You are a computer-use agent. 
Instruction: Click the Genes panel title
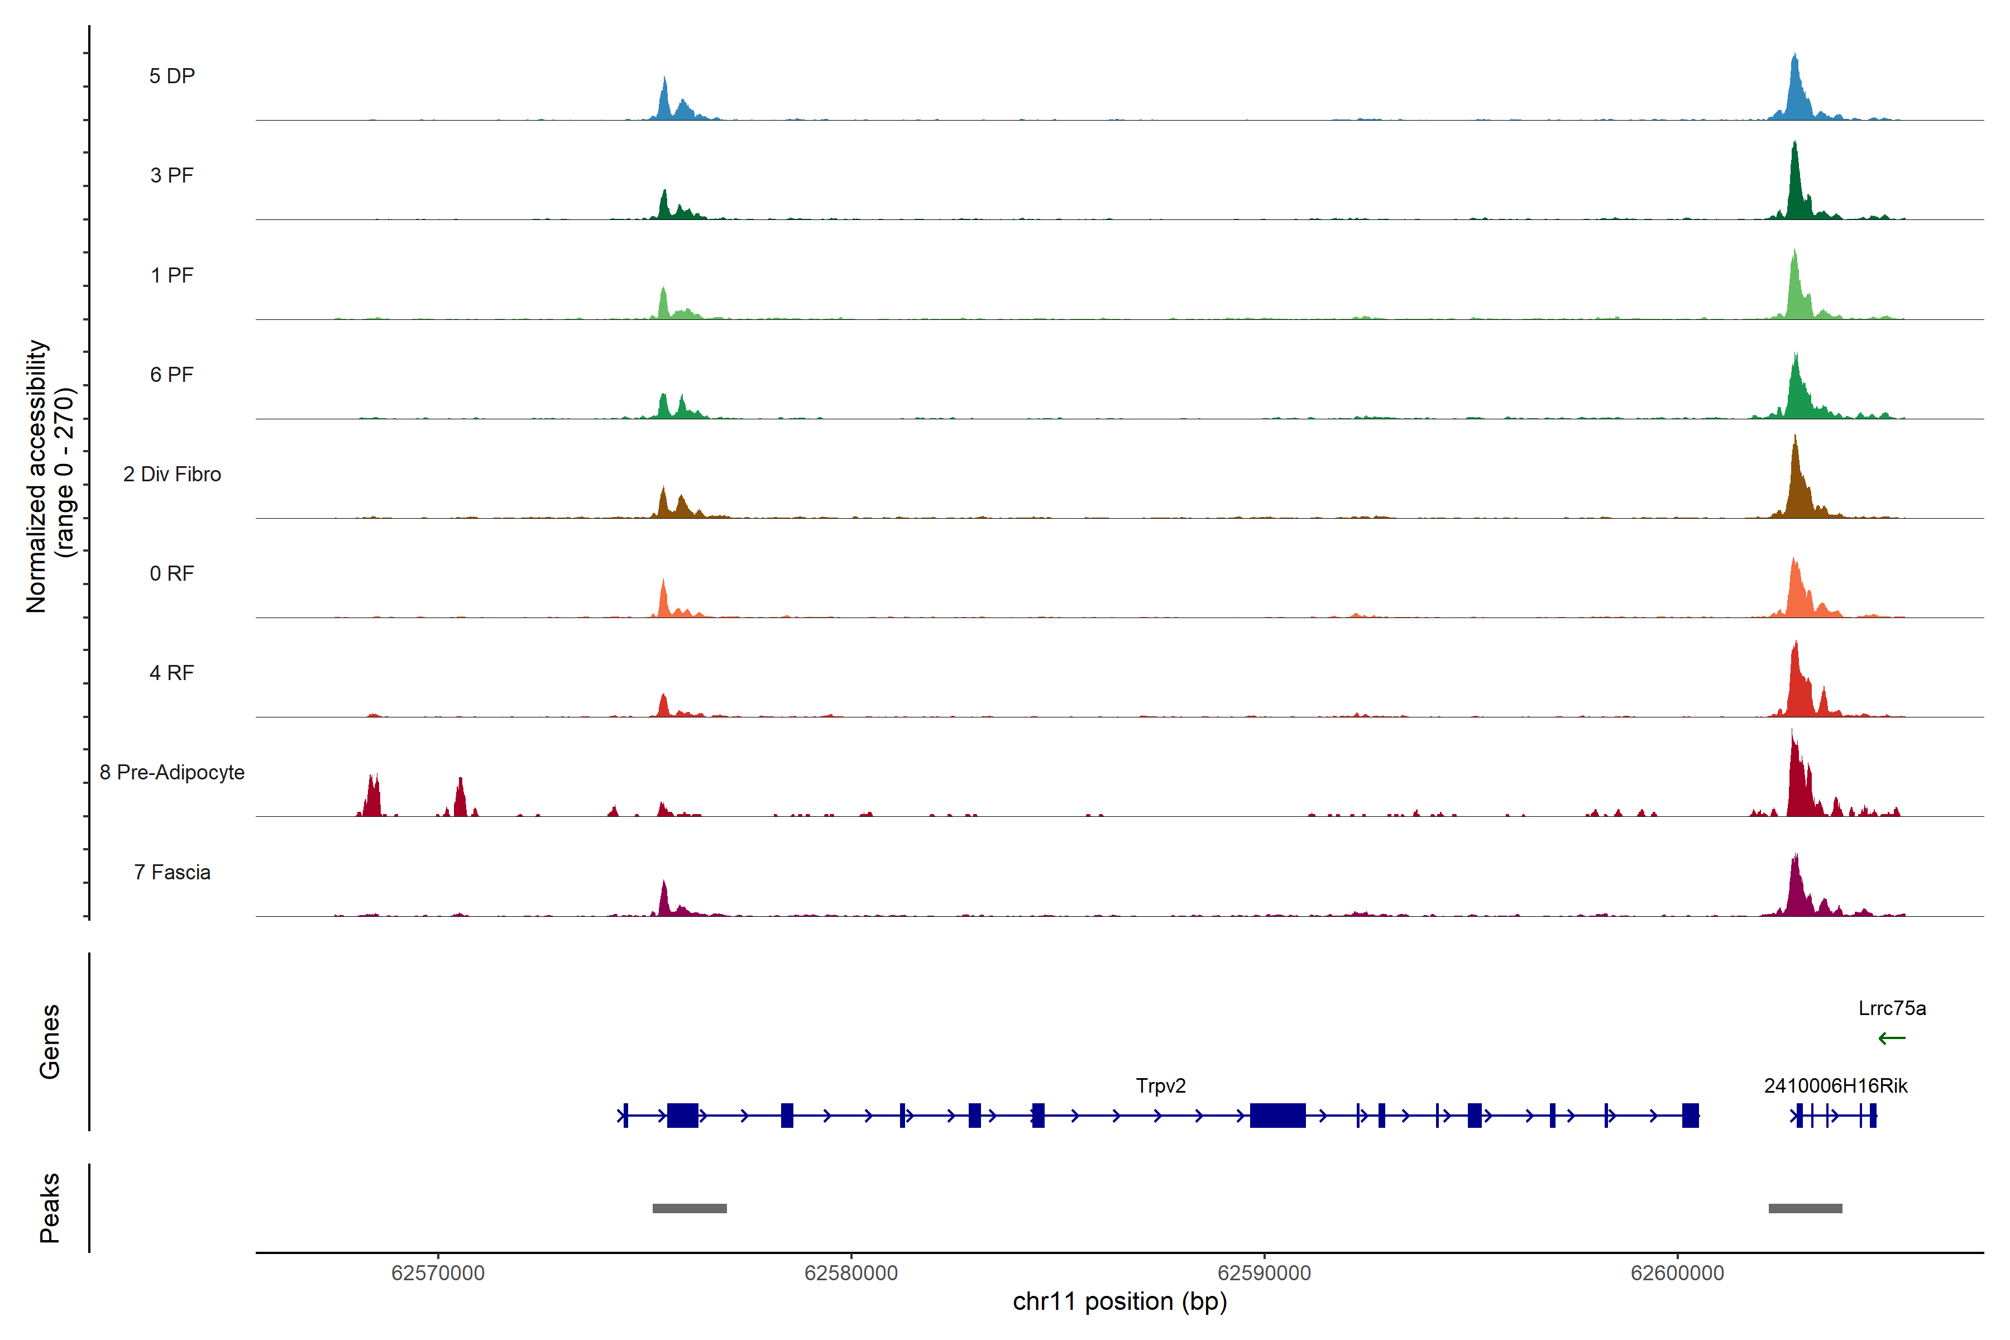coord(50,1042)
